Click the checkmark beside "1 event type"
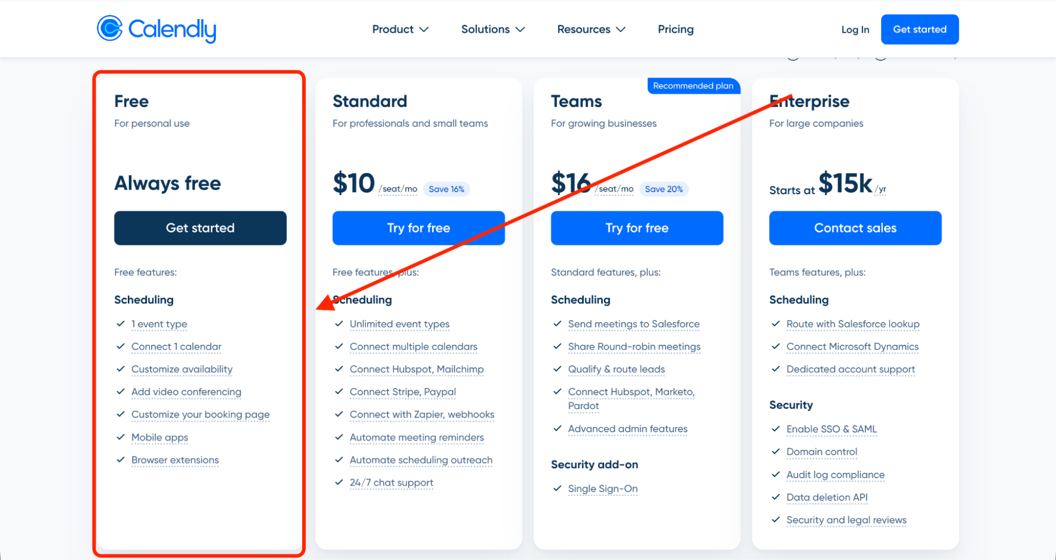This screenshot has height=560, width=1056. click(x=120, y=324)
